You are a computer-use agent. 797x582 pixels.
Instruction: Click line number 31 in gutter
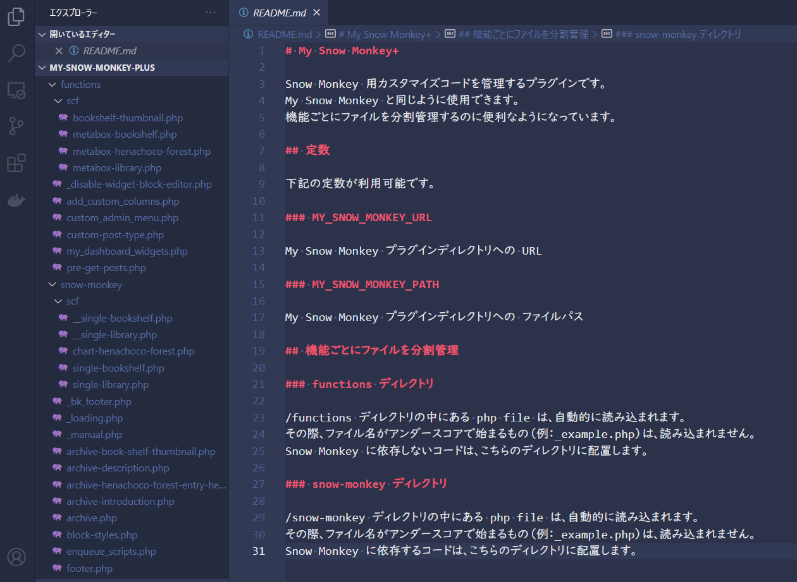[259, 551]
